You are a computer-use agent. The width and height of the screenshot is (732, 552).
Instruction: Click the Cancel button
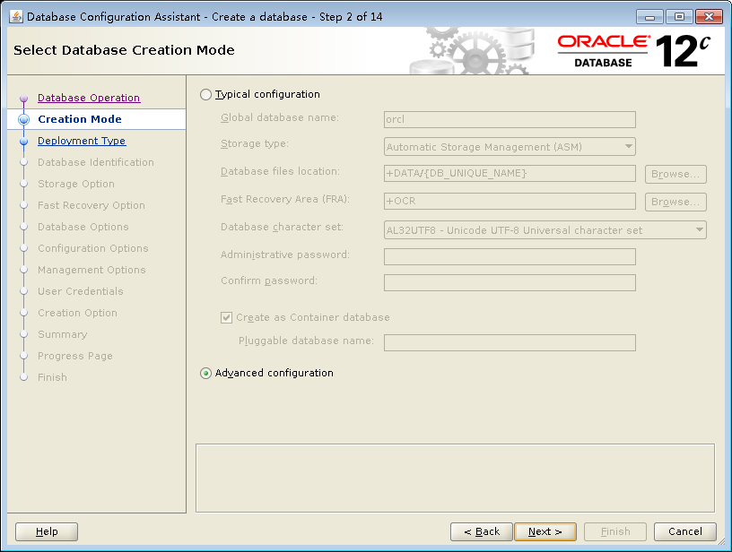tap(684, 531)
